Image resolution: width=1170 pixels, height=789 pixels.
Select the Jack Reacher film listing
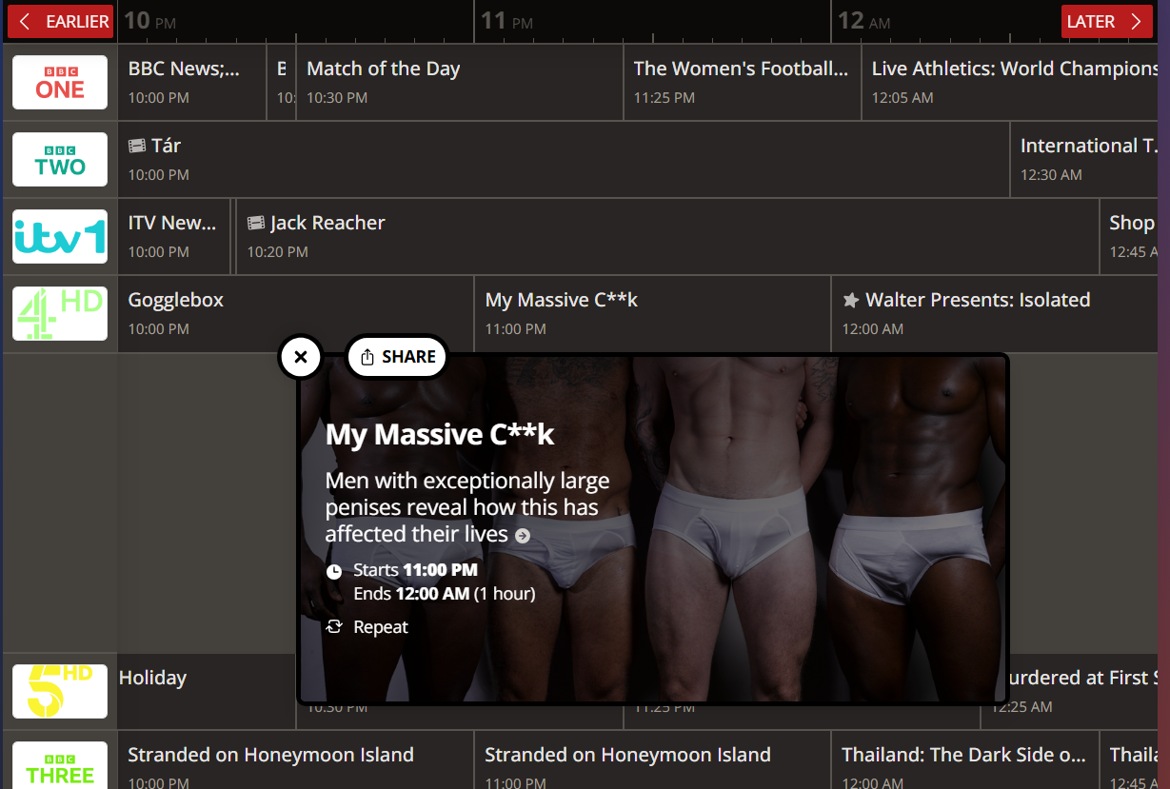tap(667, 236)
